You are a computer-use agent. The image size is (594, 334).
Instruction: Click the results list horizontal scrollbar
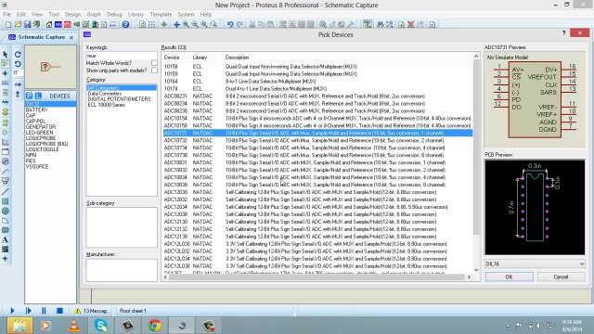(x=317, y=277)
